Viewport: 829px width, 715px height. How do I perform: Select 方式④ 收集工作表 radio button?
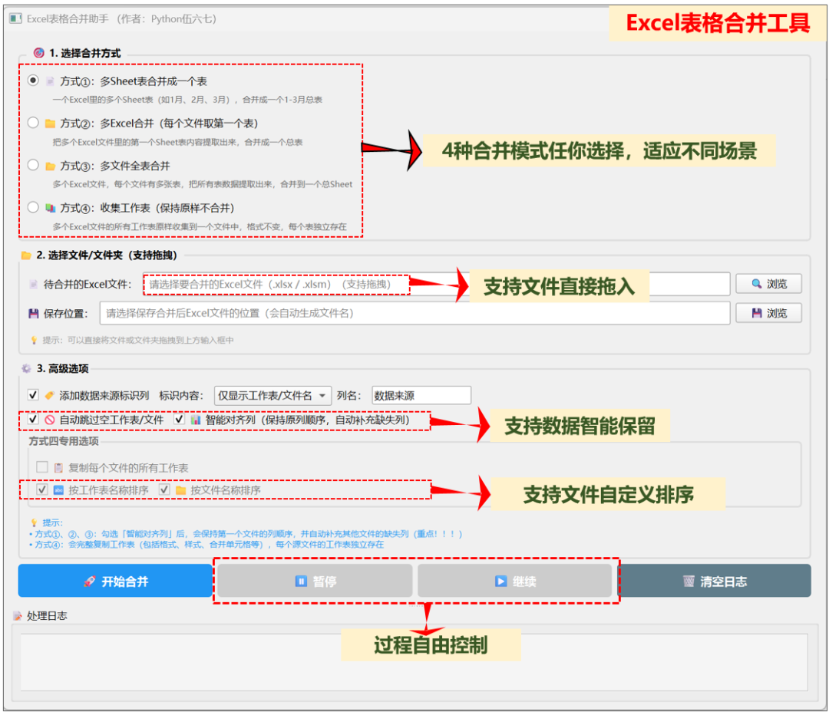pyautogui.click(x=33, y=207)
